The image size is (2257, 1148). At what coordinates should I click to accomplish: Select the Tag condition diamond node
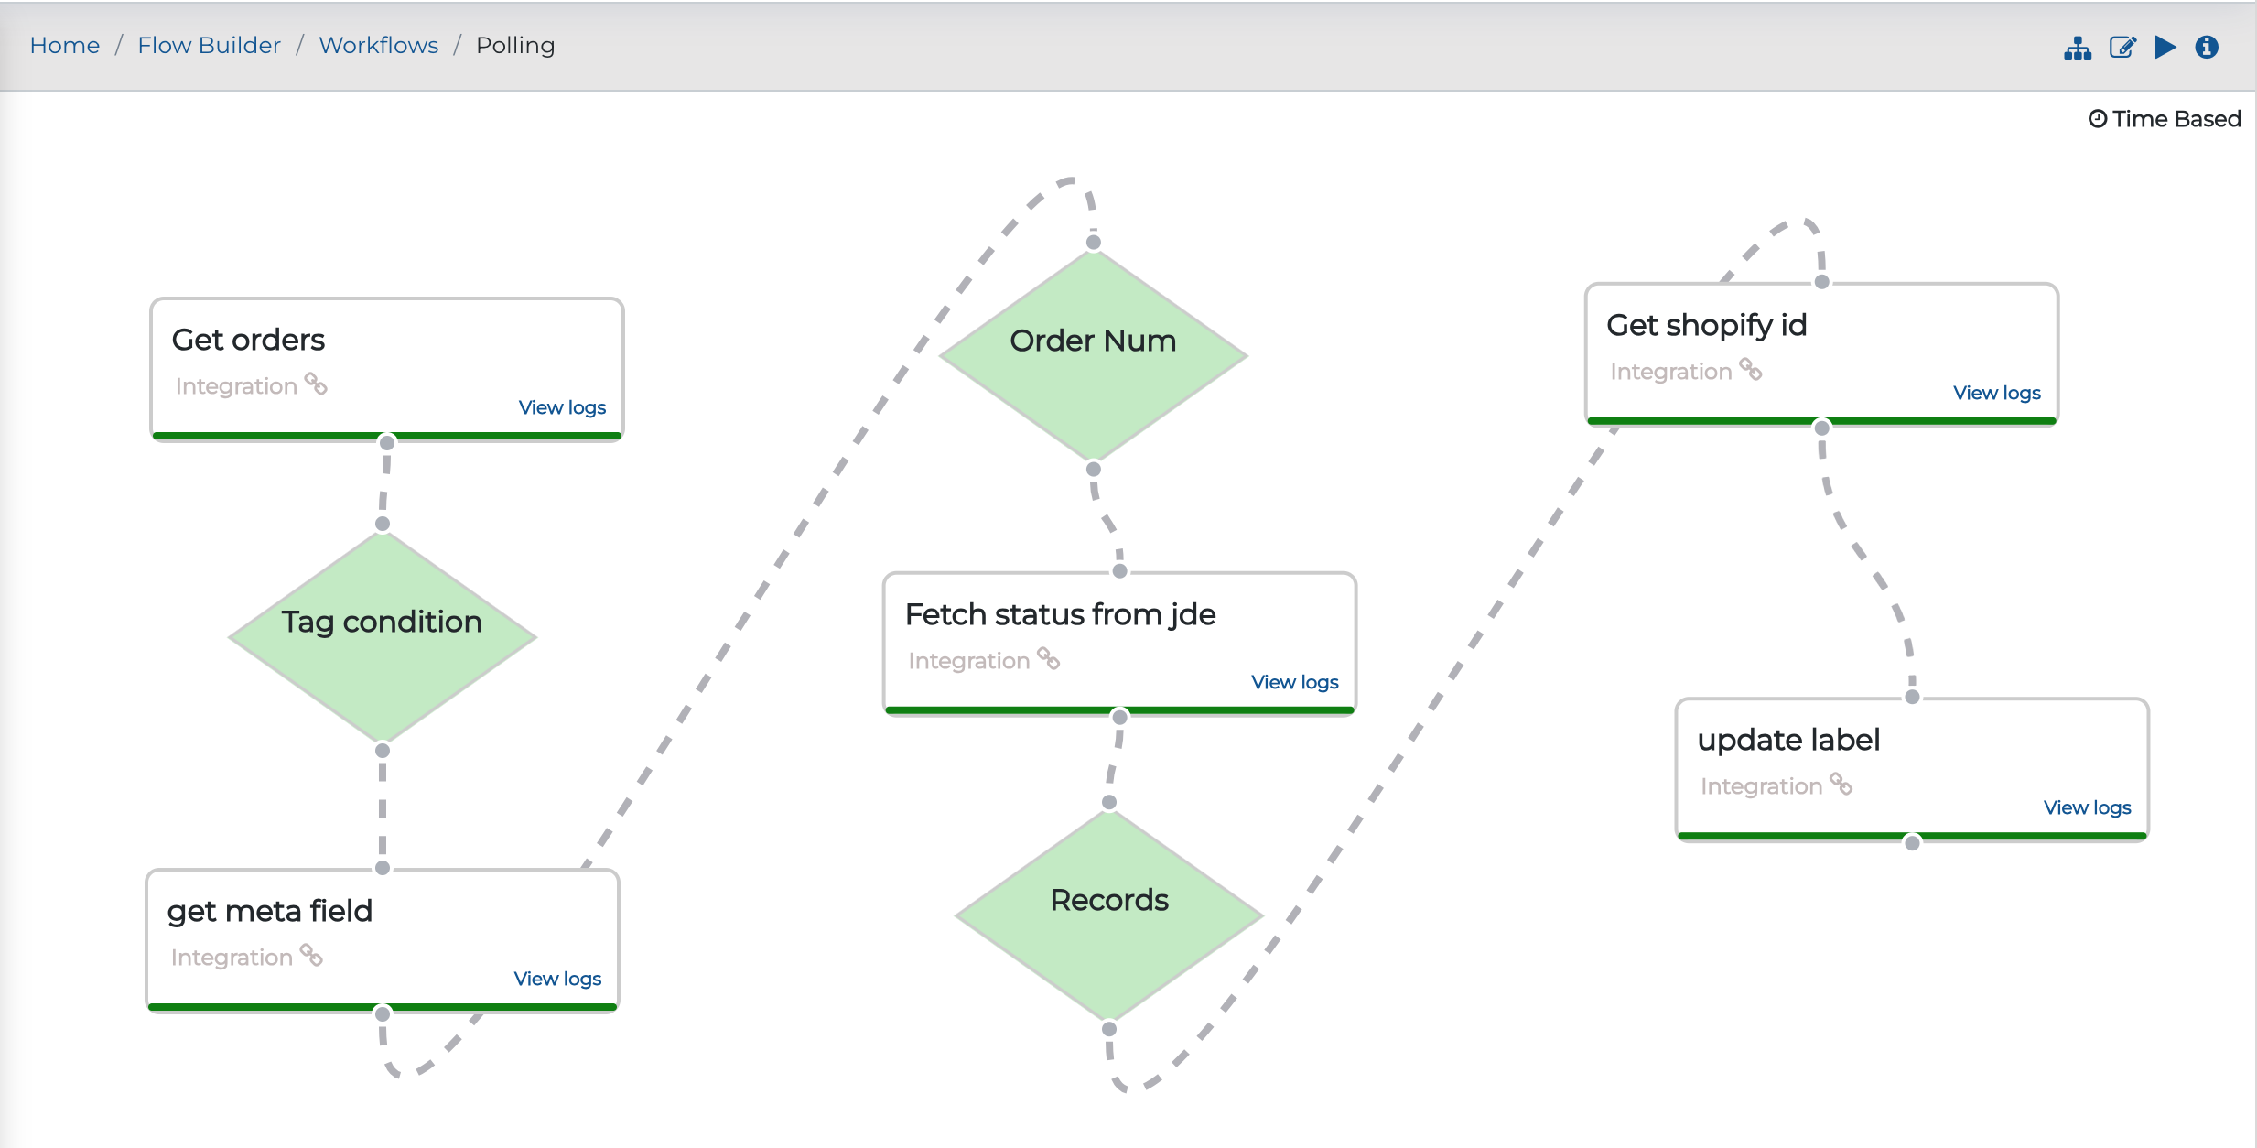(x=383, y=636)
